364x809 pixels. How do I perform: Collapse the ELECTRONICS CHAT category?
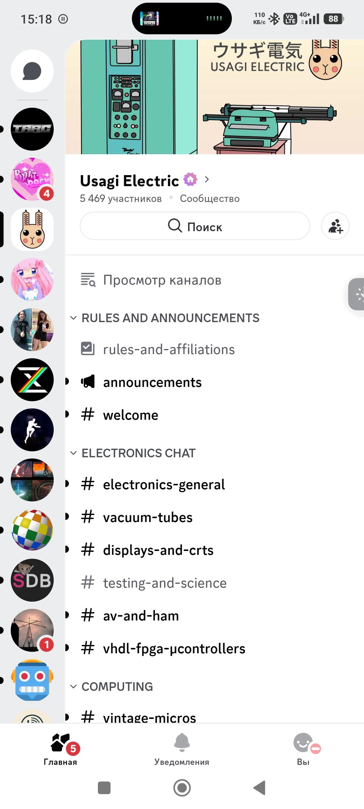point(138,453)
